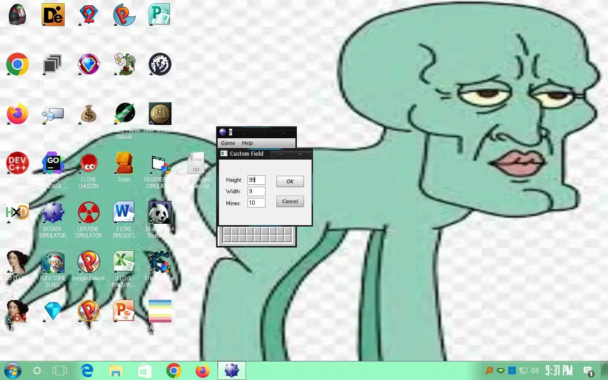Screen dimensions: 608x380
Task: Open the PowerPoint desktop shortcut
Action: point(124,312)
